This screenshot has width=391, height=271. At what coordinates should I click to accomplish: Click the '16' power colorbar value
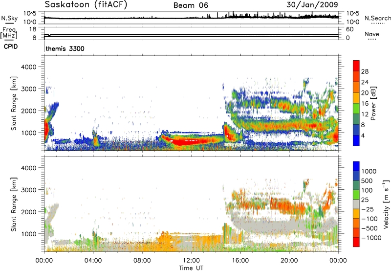[365, 104]
